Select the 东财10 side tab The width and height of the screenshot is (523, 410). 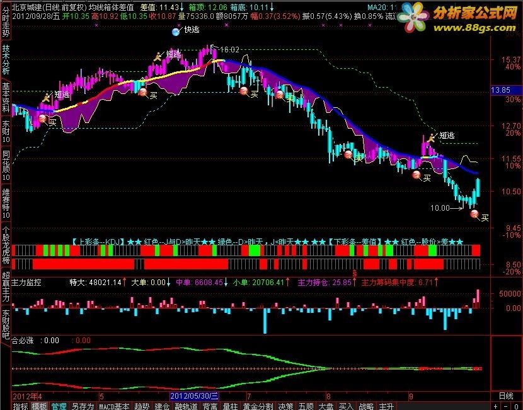pos(6,131)
